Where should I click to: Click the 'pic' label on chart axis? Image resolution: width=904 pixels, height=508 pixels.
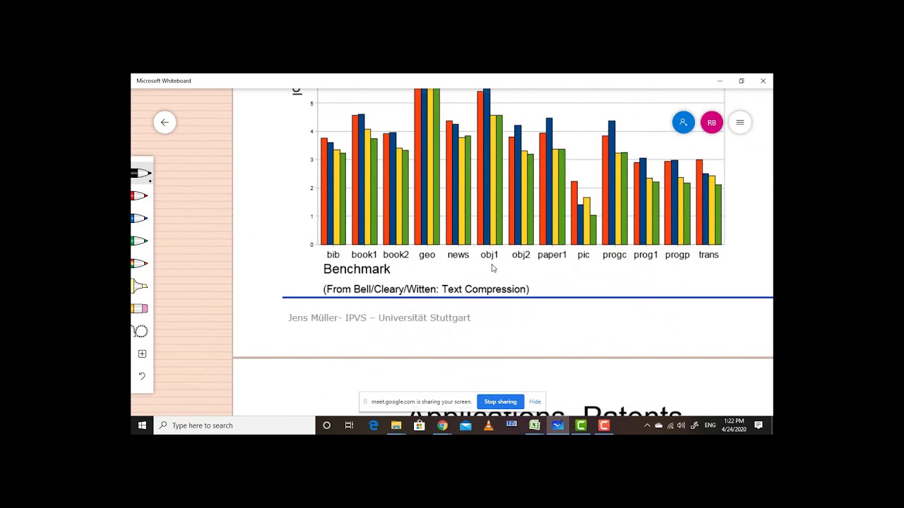coord(583,255)
